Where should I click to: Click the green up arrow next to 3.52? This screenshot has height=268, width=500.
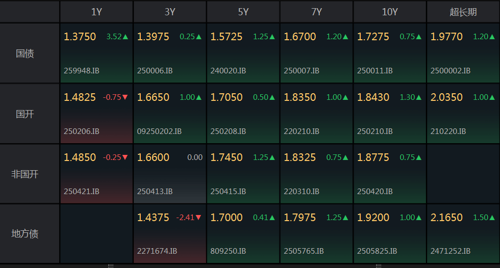(126, 37)
